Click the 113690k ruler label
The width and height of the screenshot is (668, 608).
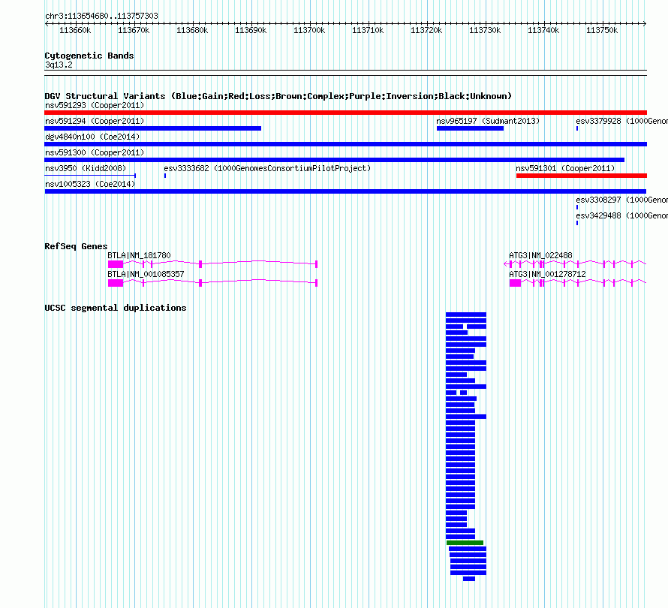point(251,30)
